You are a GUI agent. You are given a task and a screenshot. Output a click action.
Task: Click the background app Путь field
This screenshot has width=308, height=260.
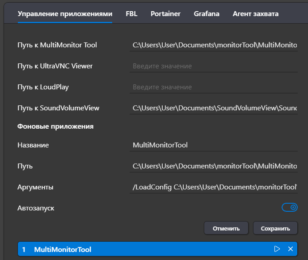click(214, 166)
